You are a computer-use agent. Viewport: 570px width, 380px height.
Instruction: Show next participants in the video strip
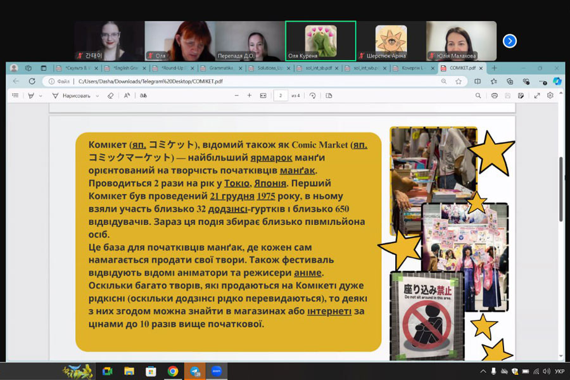(509, 41)
